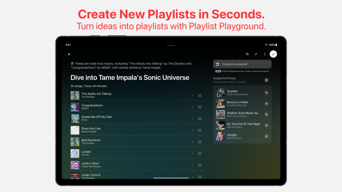Grab reorder handle for The Adults Are Talking
Image resolution: width=342 pixels, height=192 pixels.
click(200, 96)
